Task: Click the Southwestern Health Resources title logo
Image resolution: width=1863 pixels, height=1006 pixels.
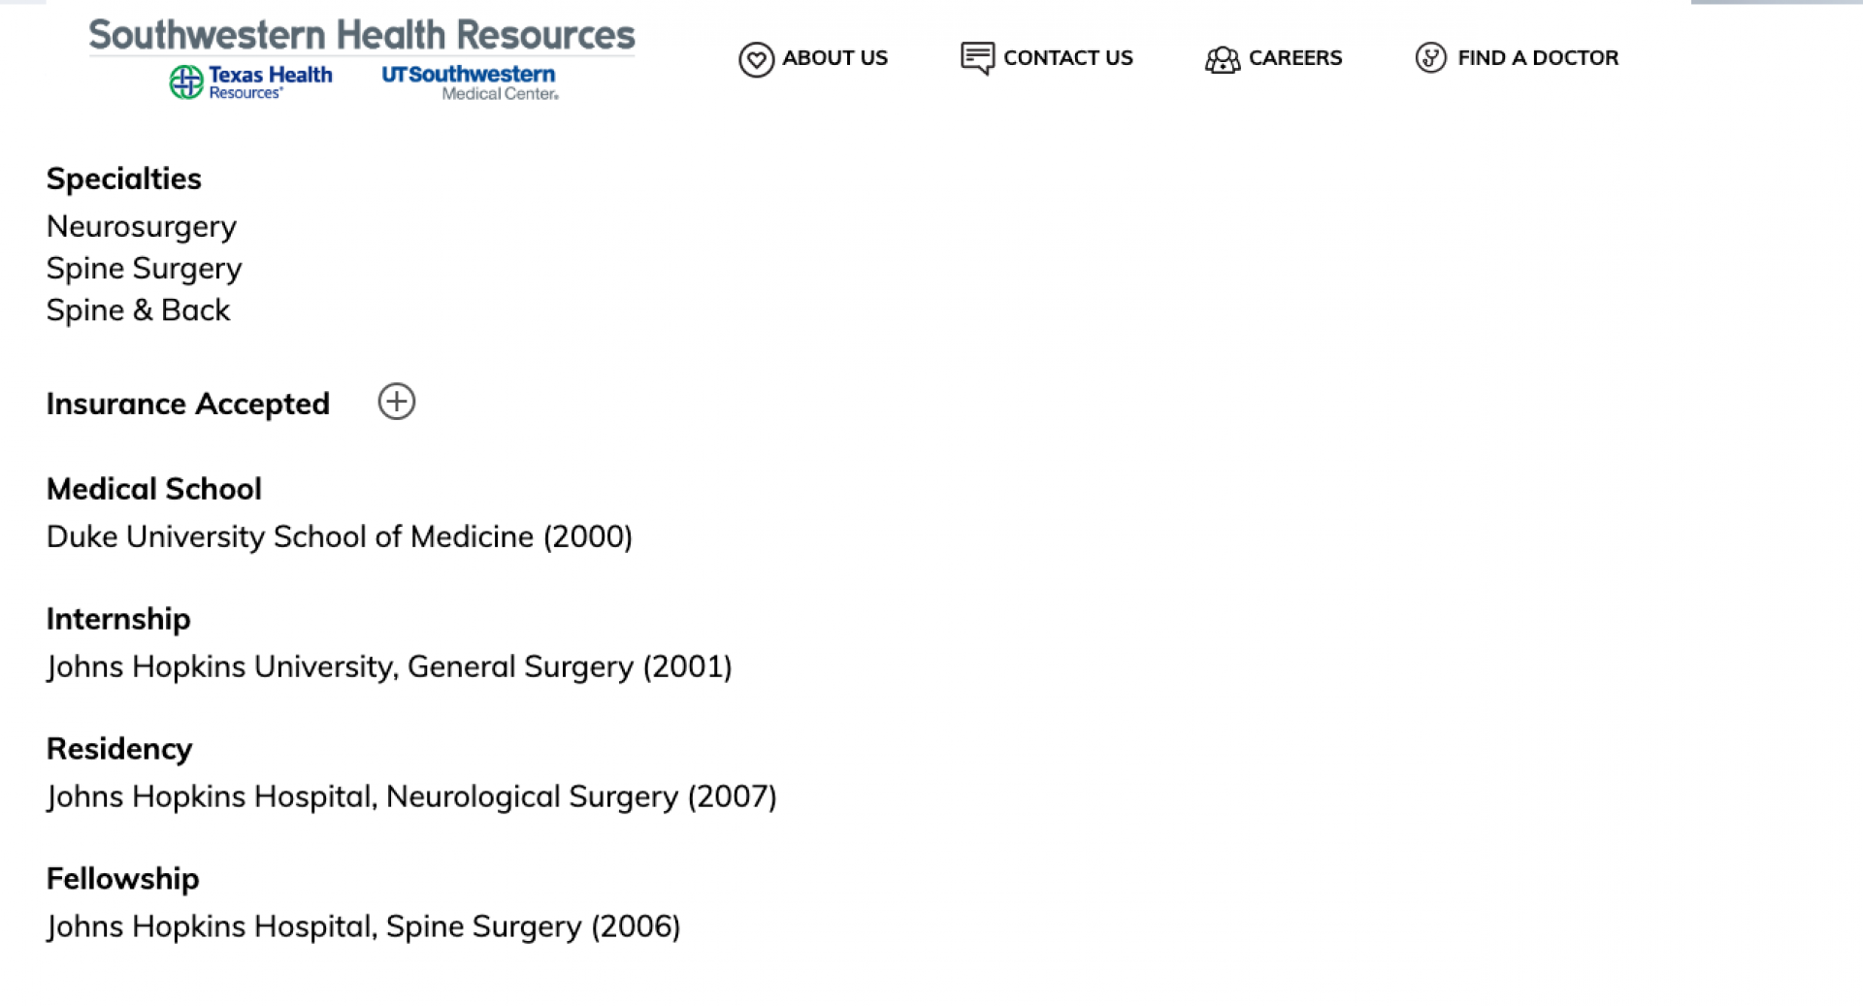Action: 362,35
